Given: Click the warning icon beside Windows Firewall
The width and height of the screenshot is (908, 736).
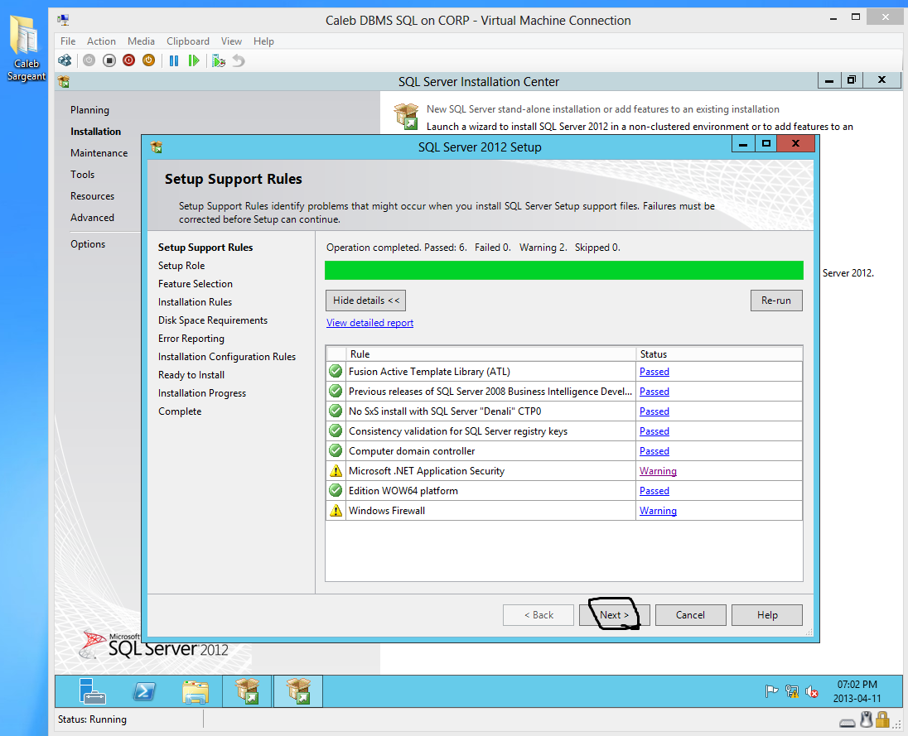Looking at the screenshot, I should (336, 510).
